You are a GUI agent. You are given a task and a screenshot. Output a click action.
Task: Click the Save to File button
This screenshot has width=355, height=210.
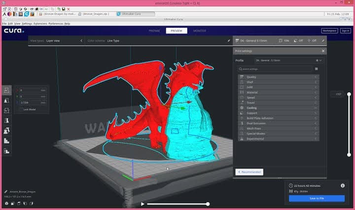tap(317, 199)
